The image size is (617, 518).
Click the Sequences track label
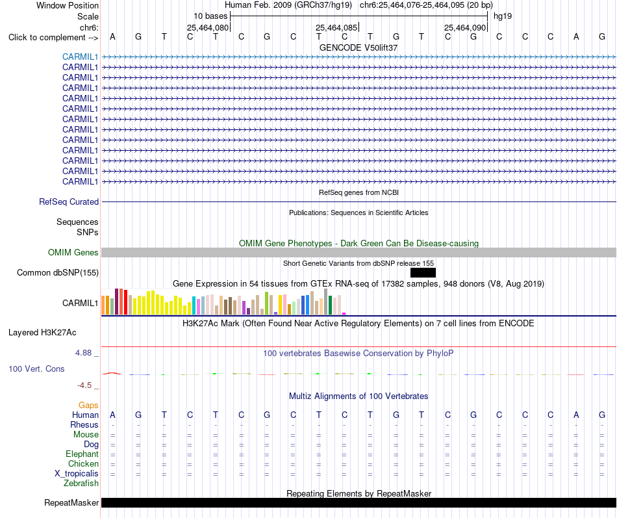click(x=77, y=222)
